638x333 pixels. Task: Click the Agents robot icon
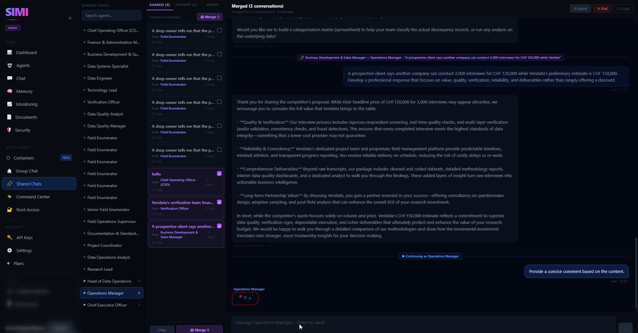(10, 65)
